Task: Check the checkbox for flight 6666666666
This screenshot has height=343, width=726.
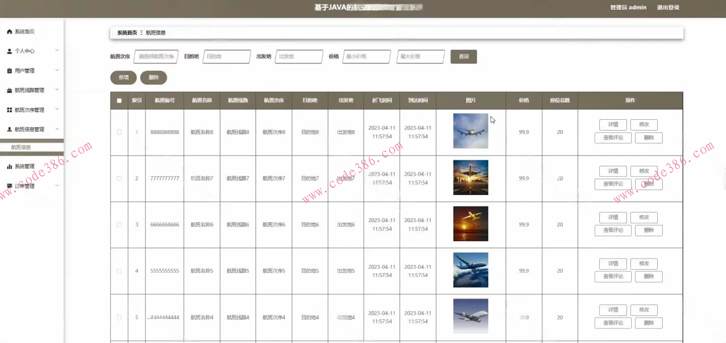Action: pos(120,224)
